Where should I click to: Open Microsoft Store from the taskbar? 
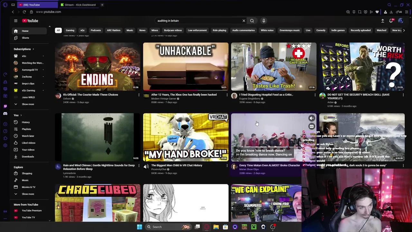click(x=225, y=227)
